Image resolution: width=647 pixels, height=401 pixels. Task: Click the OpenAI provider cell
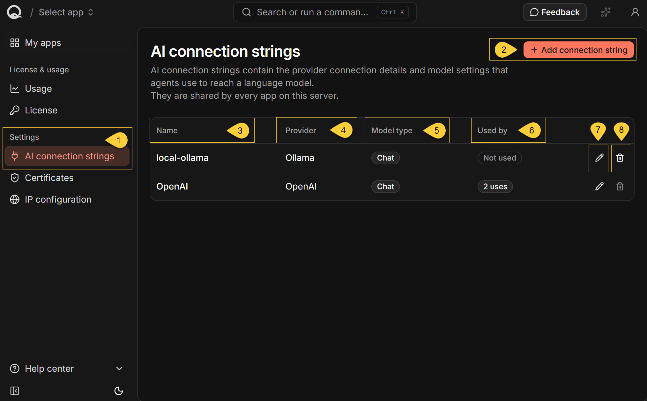[301, 186]
